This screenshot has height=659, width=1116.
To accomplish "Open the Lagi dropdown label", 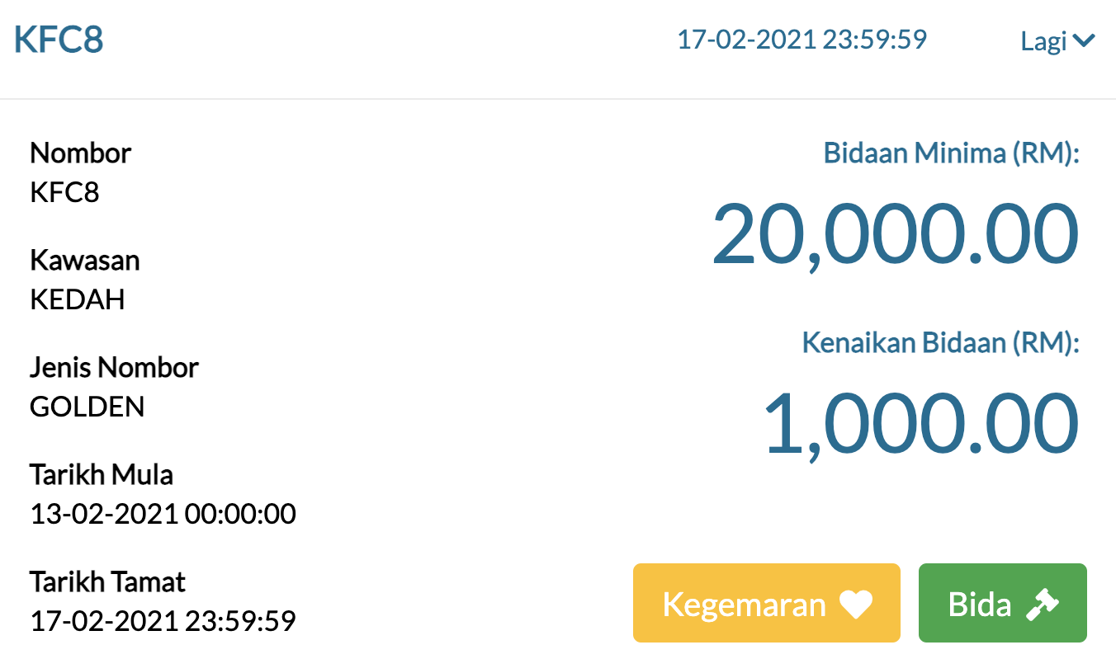I will tap(1044, 40).
